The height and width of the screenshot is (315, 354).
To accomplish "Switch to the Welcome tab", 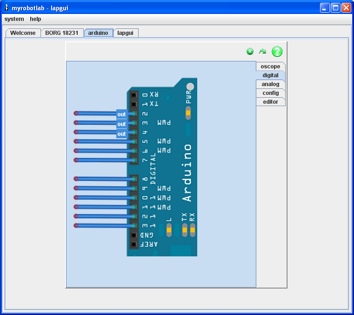I will (x=23, y=33).
